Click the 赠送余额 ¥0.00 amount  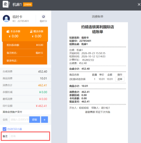[x=37, y=36]
